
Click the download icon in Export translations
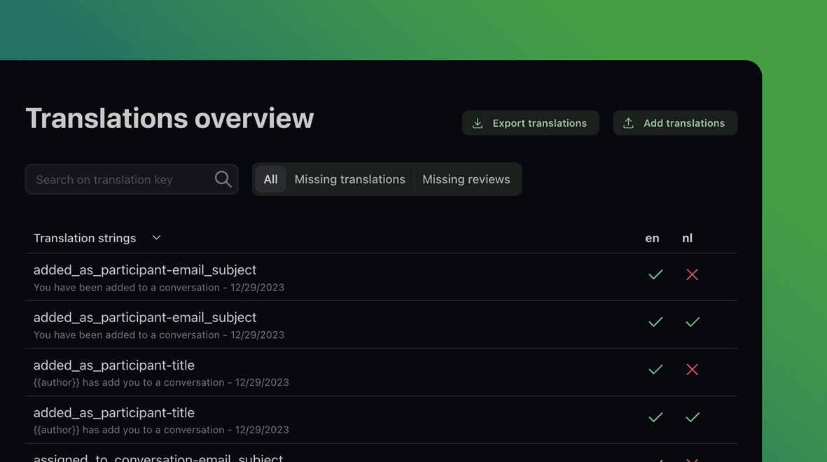[x=478, y=123]
